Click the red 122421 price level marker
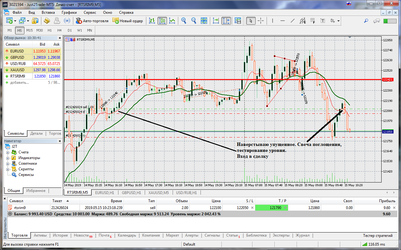The height and width of the screenshot is (250, 401). (388, 80)
